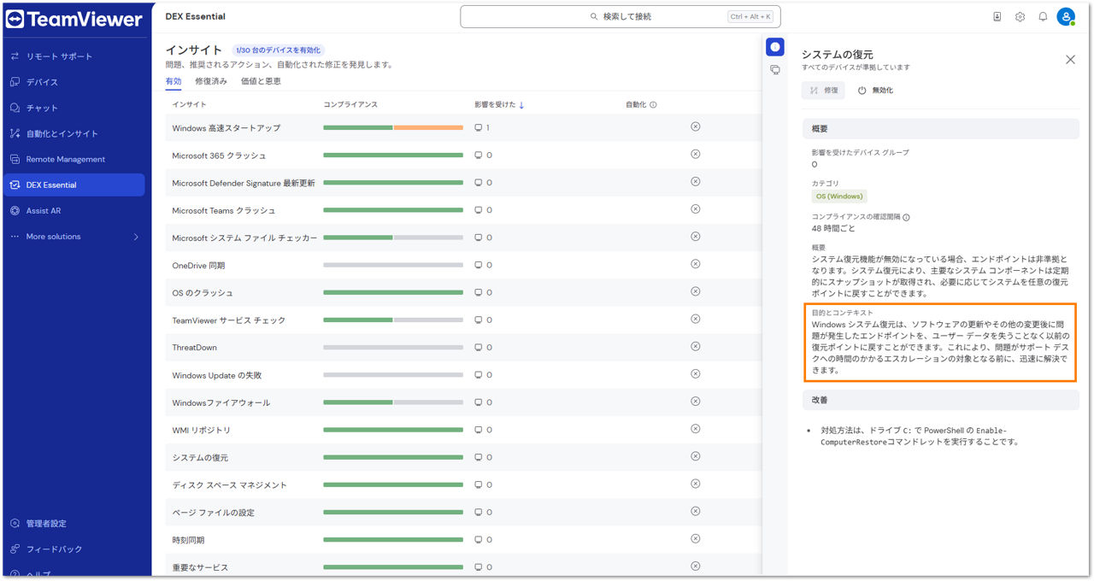Click the compliance bar for Windows 高速スタートアップ
The height and width of the screenshot is (581, 1094).
pos(393,127)
